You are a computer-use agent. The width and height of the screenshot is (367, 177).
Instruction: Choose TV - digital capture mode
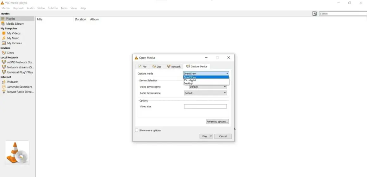206,80
